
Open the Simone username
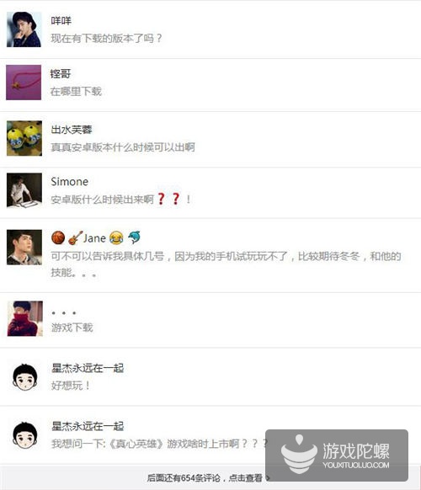coord(69,182)
